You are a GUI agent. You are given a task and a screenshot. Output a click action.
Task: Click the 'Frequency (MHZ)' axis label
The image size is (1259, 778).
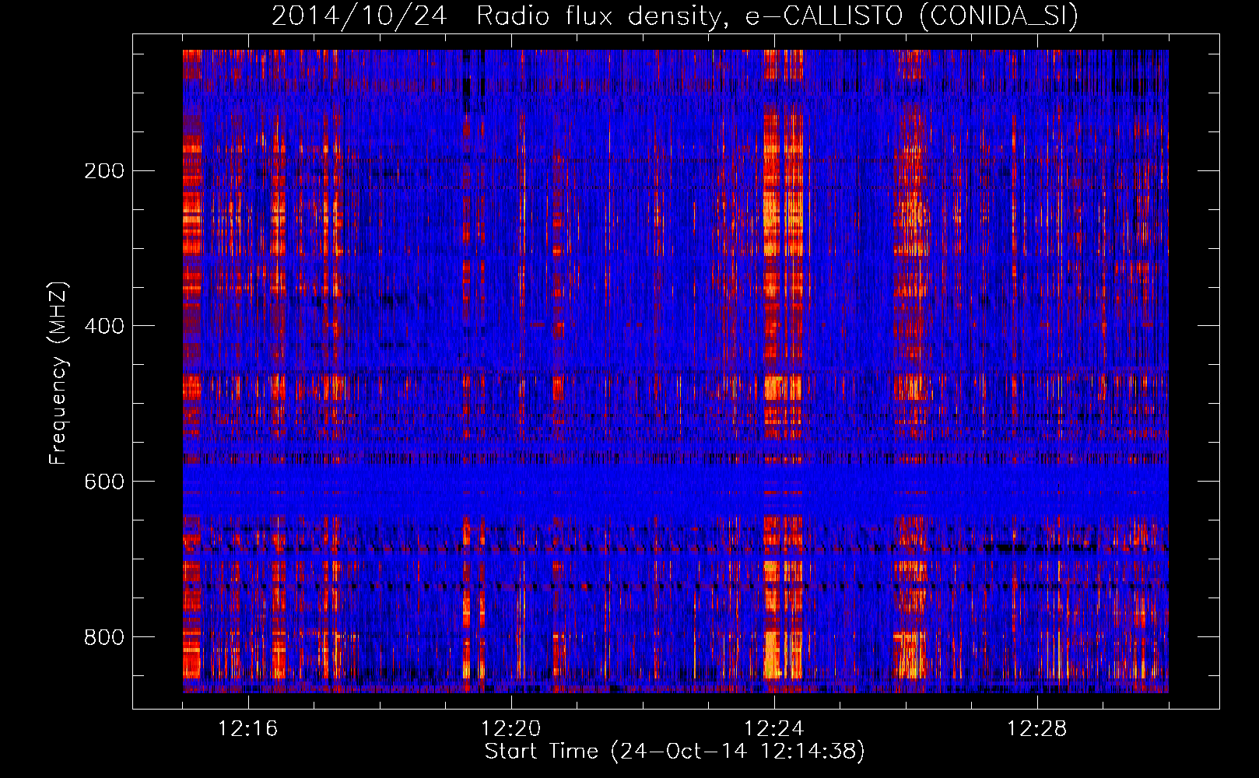[x=58, y=373]
